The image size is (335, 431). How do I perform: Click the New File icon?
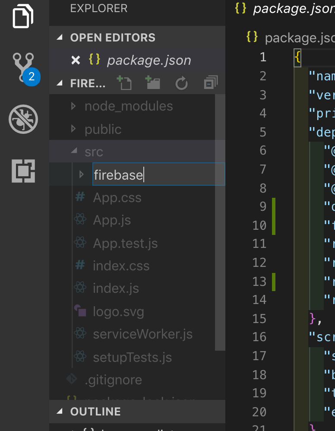124,83
